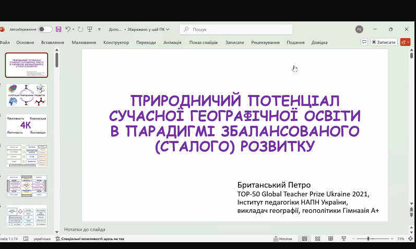Screen dimensions: 416x249
Task: Toggle the Нотатки notes pane
Action: click(282, 239)
